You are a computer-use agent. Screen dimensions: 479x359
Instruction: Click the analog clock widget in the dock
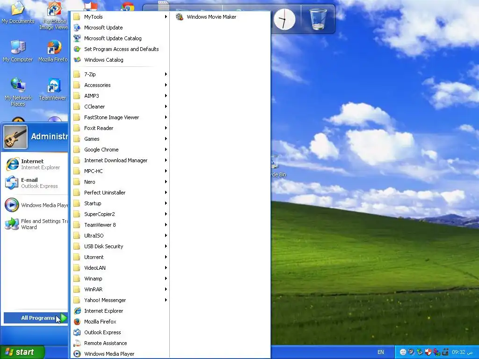pos(284,20)
